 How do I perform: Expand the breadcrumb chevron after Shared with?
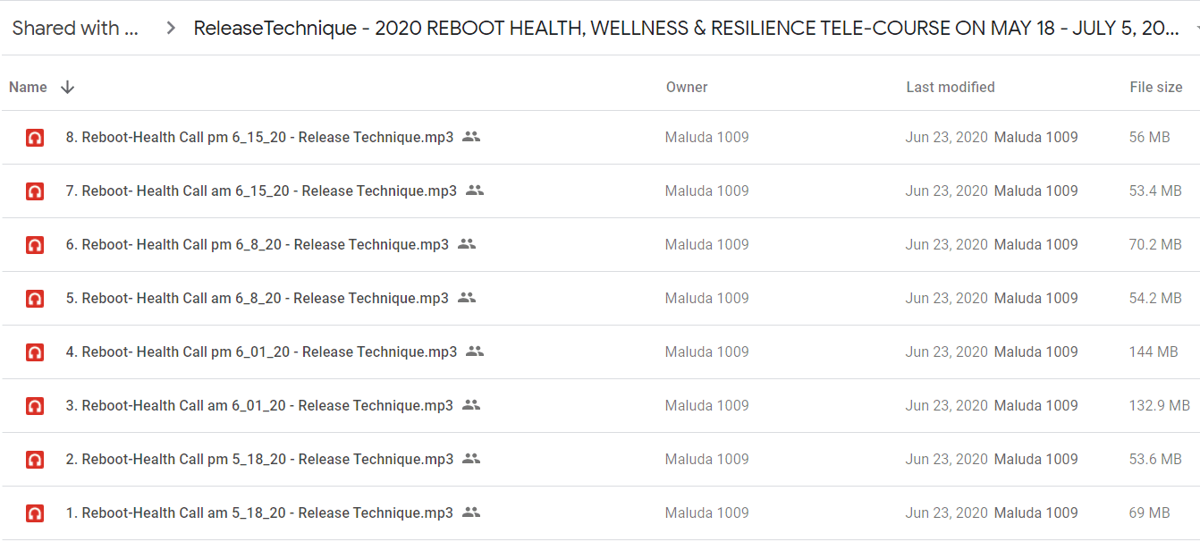tap(171, 29)
